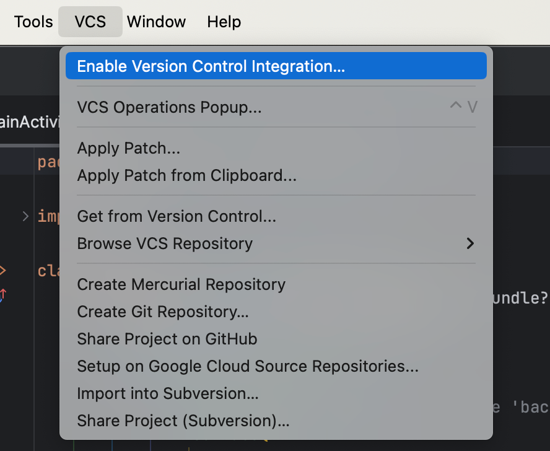
Task: Choose Create Mercurial Repository
Action: pyautogui.click(x=181, y=284)
